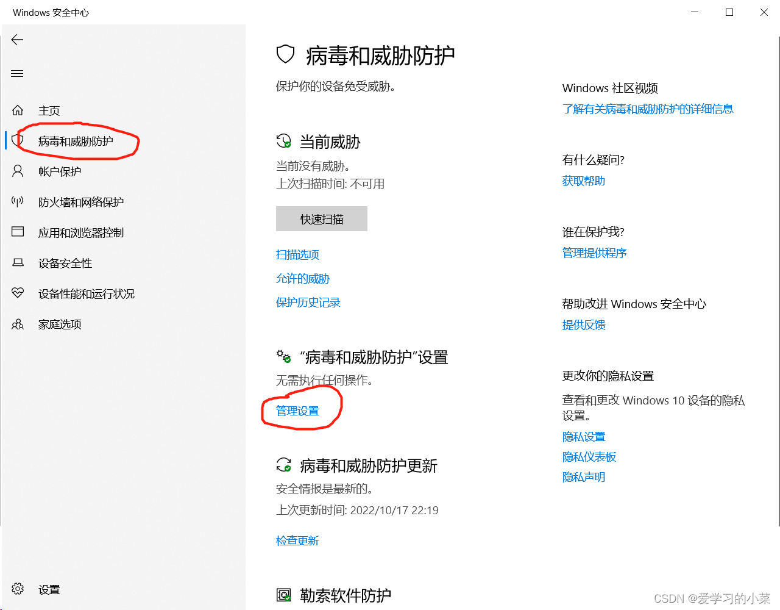The height and width of the screenshot is (610, 780).
Task: Click the 管理设置 link
Action: (x=297, y=411)
